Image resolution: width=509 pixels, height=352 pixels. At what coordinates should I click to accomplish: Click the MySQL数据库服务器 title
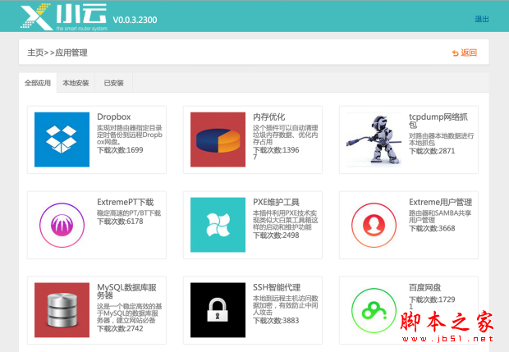pos(127,291)
